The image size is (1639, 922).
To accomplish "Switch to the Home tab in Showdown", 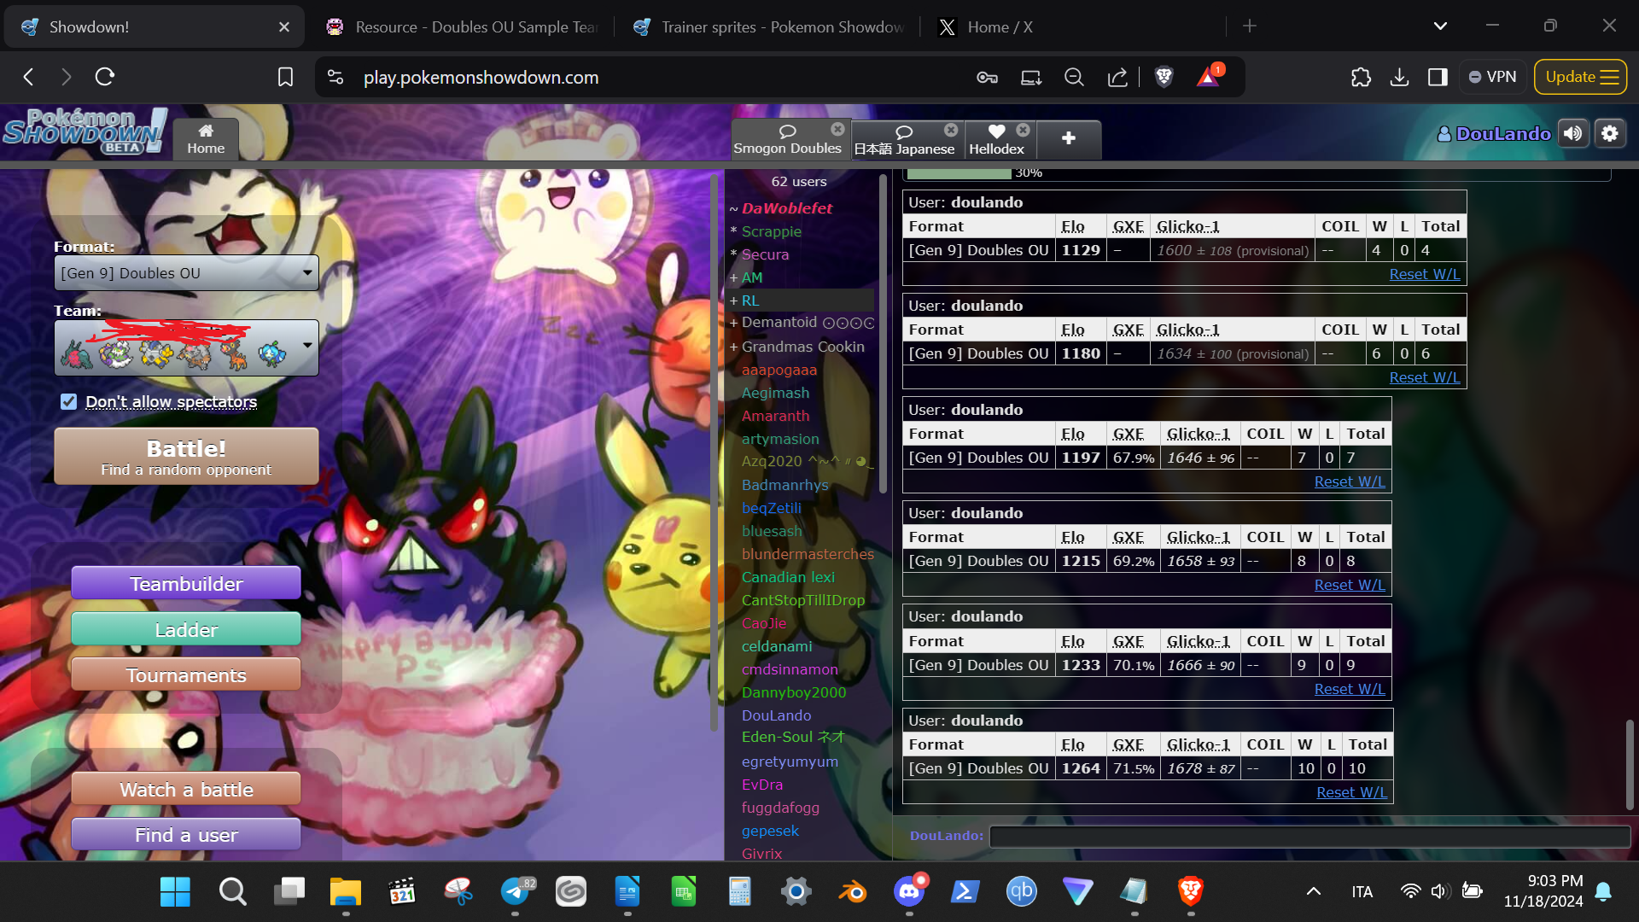I will tap(206, 139).
